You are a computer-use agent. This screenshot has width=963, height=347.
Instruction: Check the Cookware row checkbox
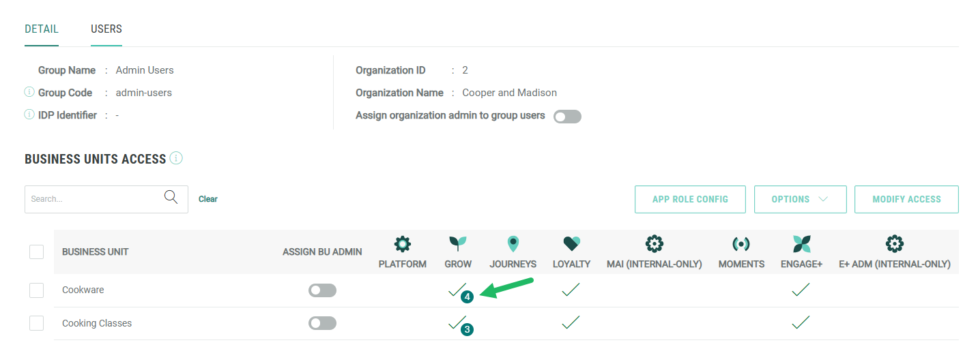[x=37, y=290]
